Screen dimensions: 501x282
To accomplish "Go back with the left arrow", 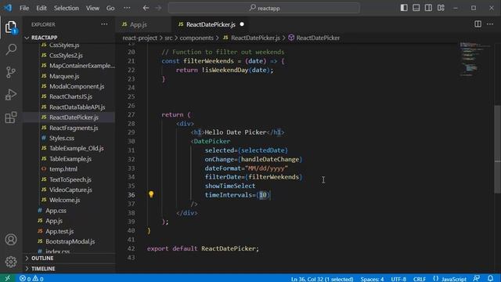I will [146, 8].
